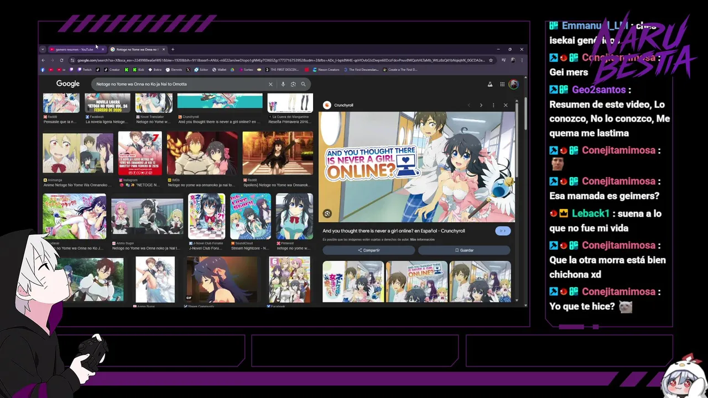Click the Google logo
708x398 pixels.
coord(68,84)
